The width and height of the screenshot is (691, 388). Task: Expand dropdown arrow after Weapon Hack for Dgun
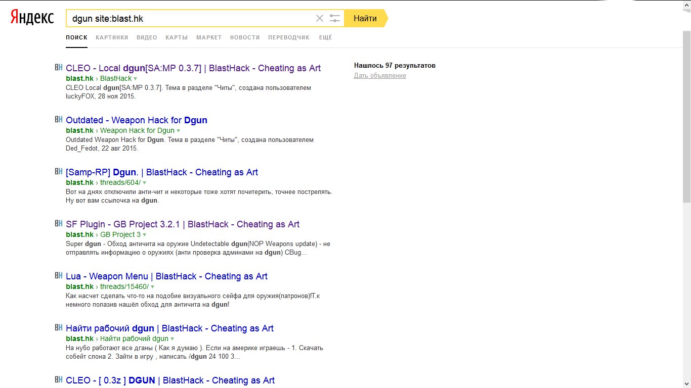(x=178, y=131)
